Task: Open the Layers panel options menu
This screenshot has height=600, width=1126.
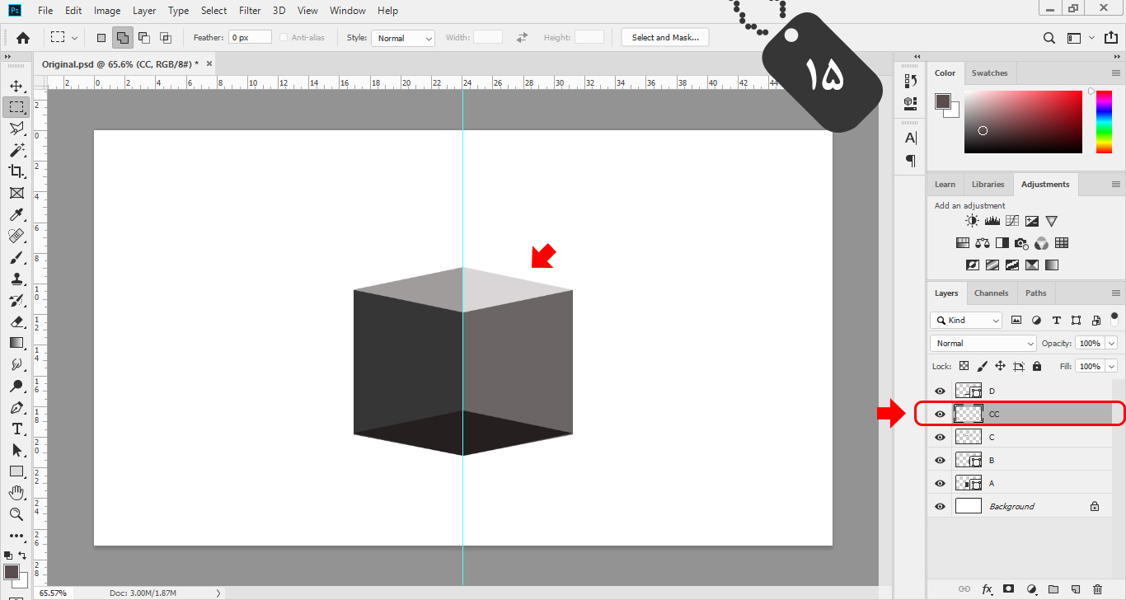Action: [x=1115, y=293]
